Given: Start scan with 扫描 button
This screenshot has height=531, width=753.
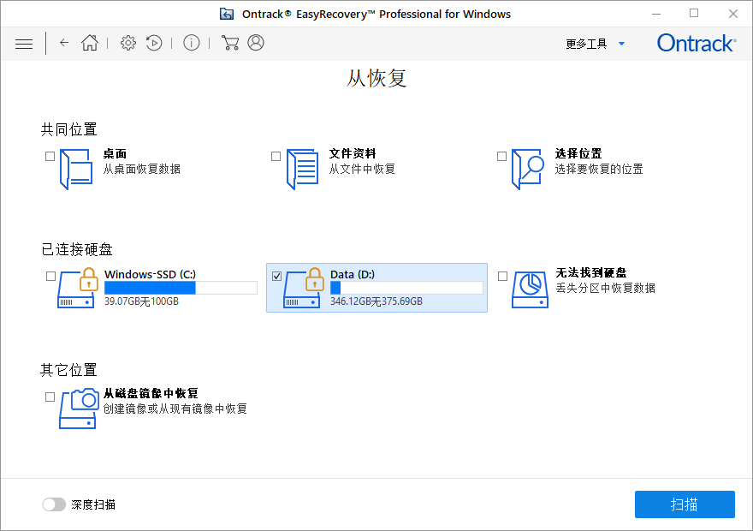Looking at the screenshot, I should tap(685, 504).
